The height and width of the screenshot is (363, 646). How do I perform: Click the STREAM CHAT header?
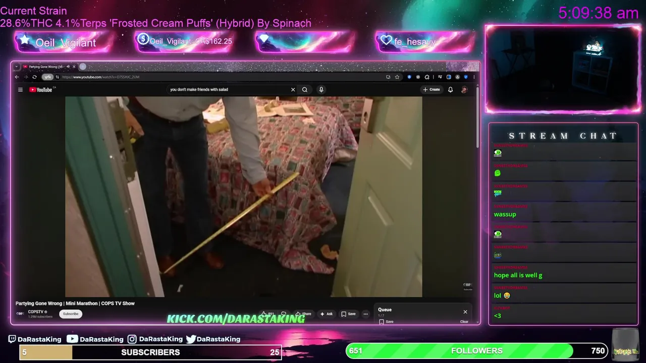click(563, 136)
